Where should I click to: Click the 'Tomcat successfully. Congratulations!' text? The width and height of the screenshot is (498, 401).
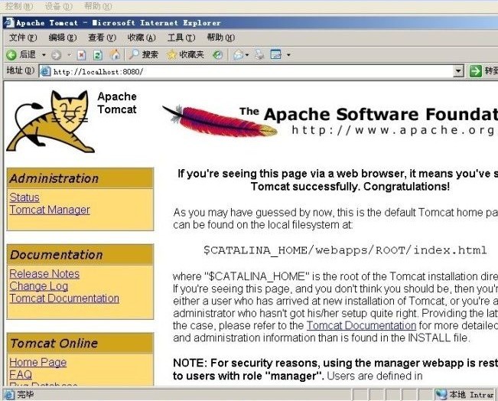[350, 187]
